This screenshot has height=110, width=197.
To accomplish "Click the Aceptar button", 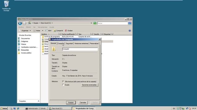I will click(71, 103).
